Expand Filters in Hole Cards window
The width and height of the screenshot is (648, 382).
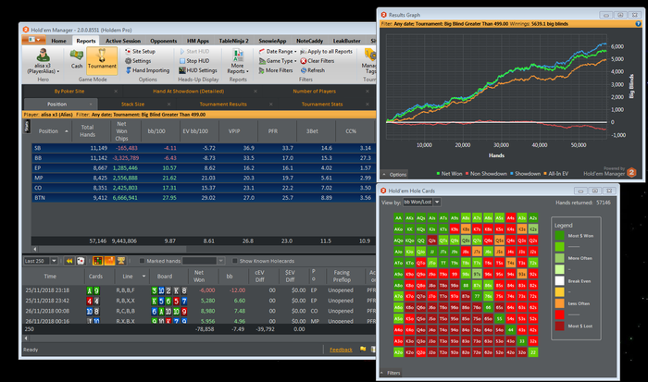coord(391,373)
